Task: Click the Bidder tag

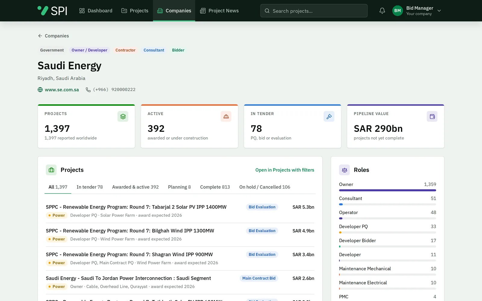Action: pyautogui.click(x=178, y=50)
